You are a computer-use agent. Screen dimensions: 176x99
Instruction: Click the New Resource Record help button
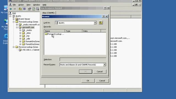(105, 8)
